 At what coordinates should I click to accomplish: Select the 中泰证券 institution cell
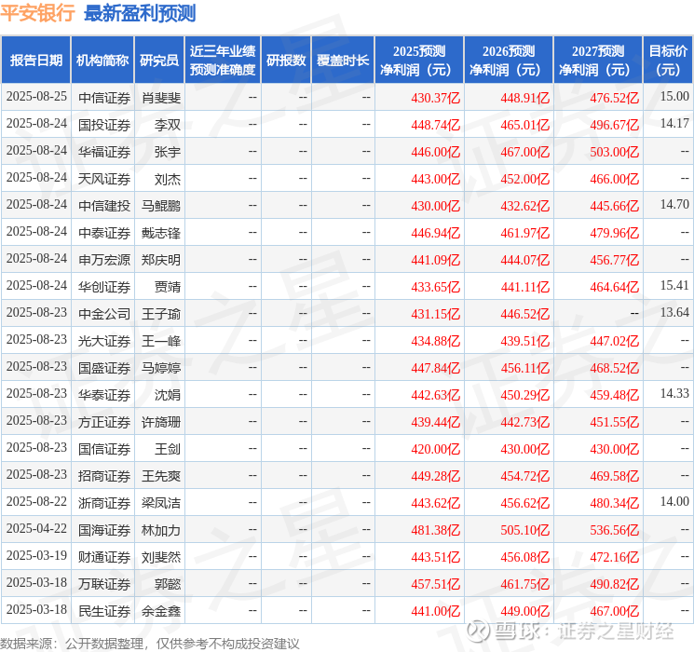(x=104, y=233)
